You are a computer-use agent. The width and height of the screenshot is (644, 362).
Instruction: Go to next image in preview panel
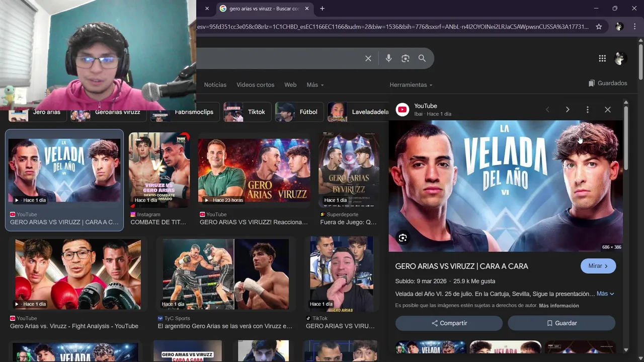coord(568,110)
